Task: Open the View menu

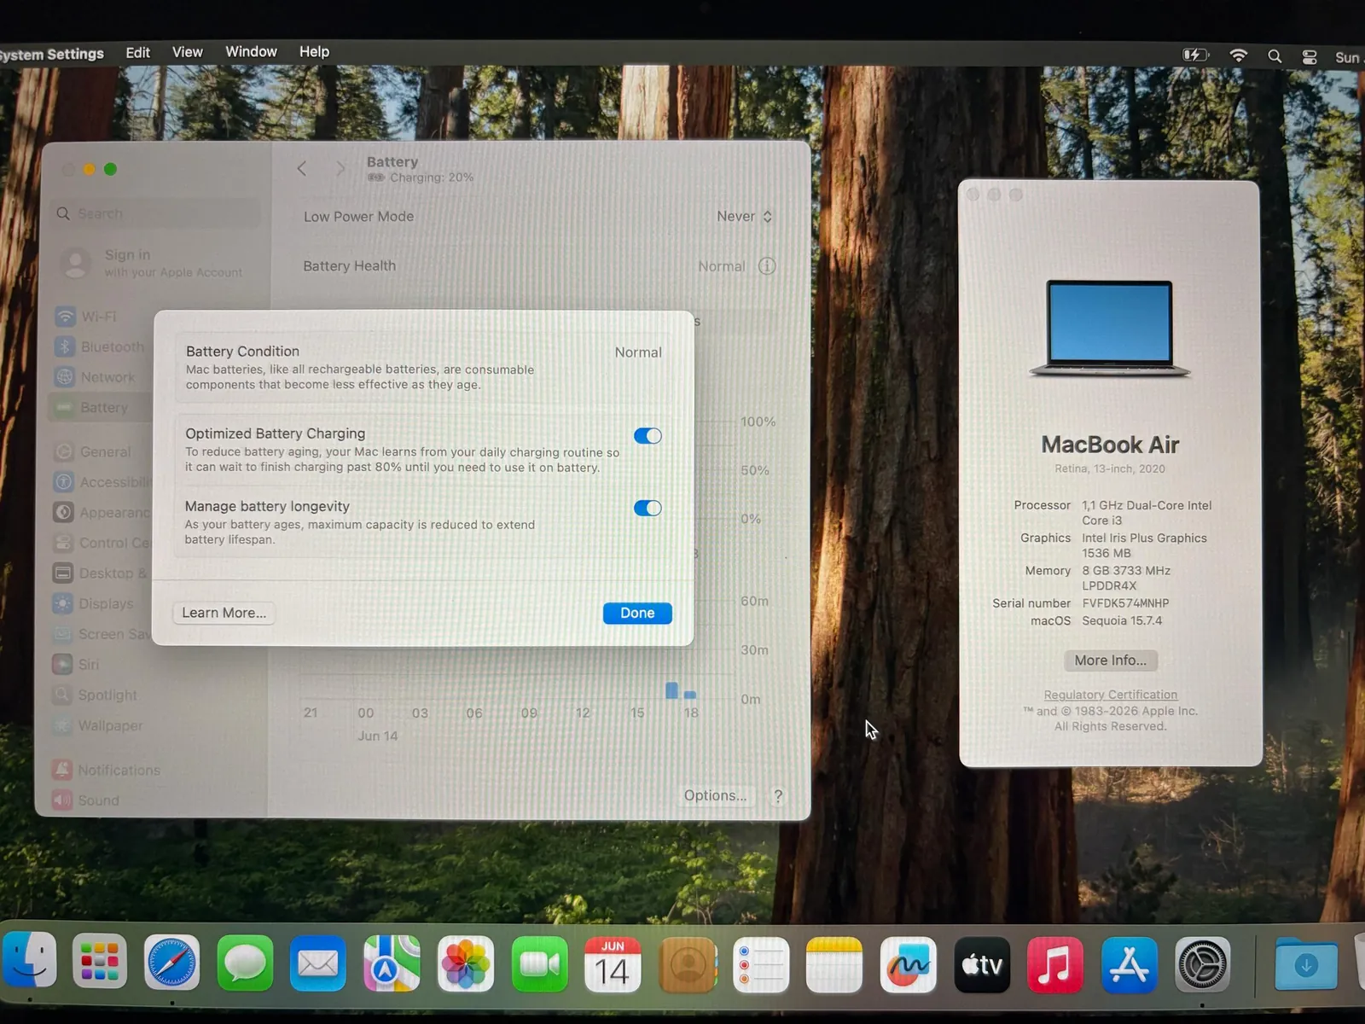Action: [188, 52]
